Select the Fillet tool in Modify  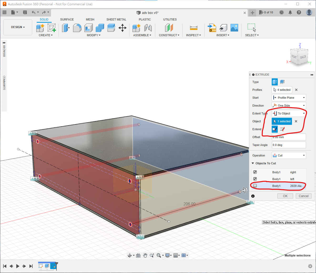(77, 28)
